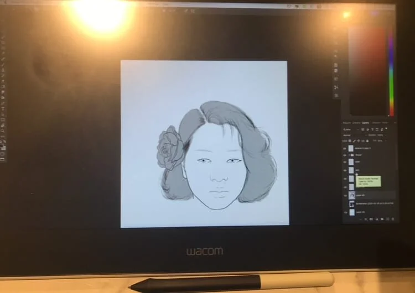Click Add layer style fx icon
Viewport: 415px width, 293px height.
pos(366,219)
